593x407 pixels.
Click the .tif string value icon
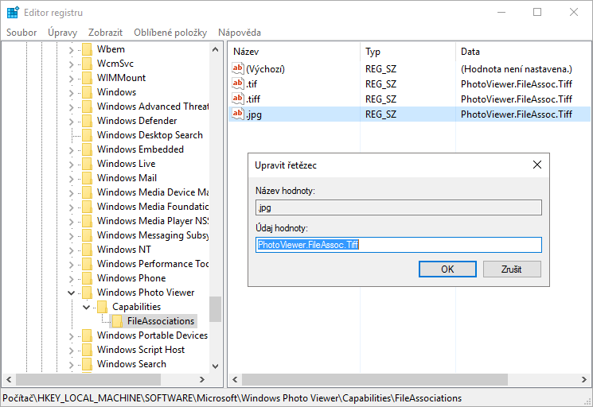(237, 83)
